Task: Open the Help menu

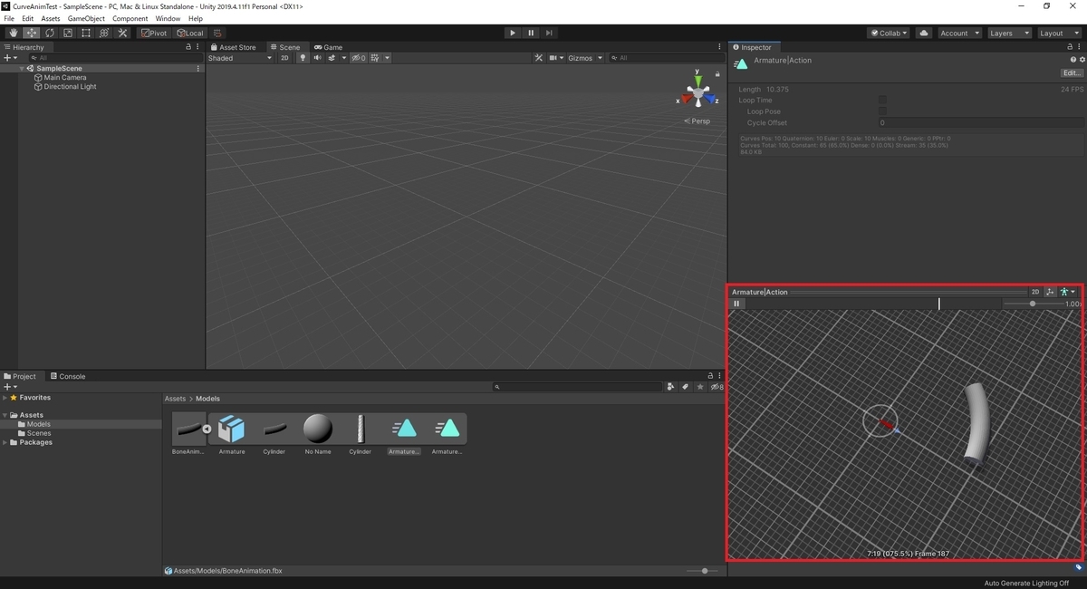Action: click(x=196, y=18)
